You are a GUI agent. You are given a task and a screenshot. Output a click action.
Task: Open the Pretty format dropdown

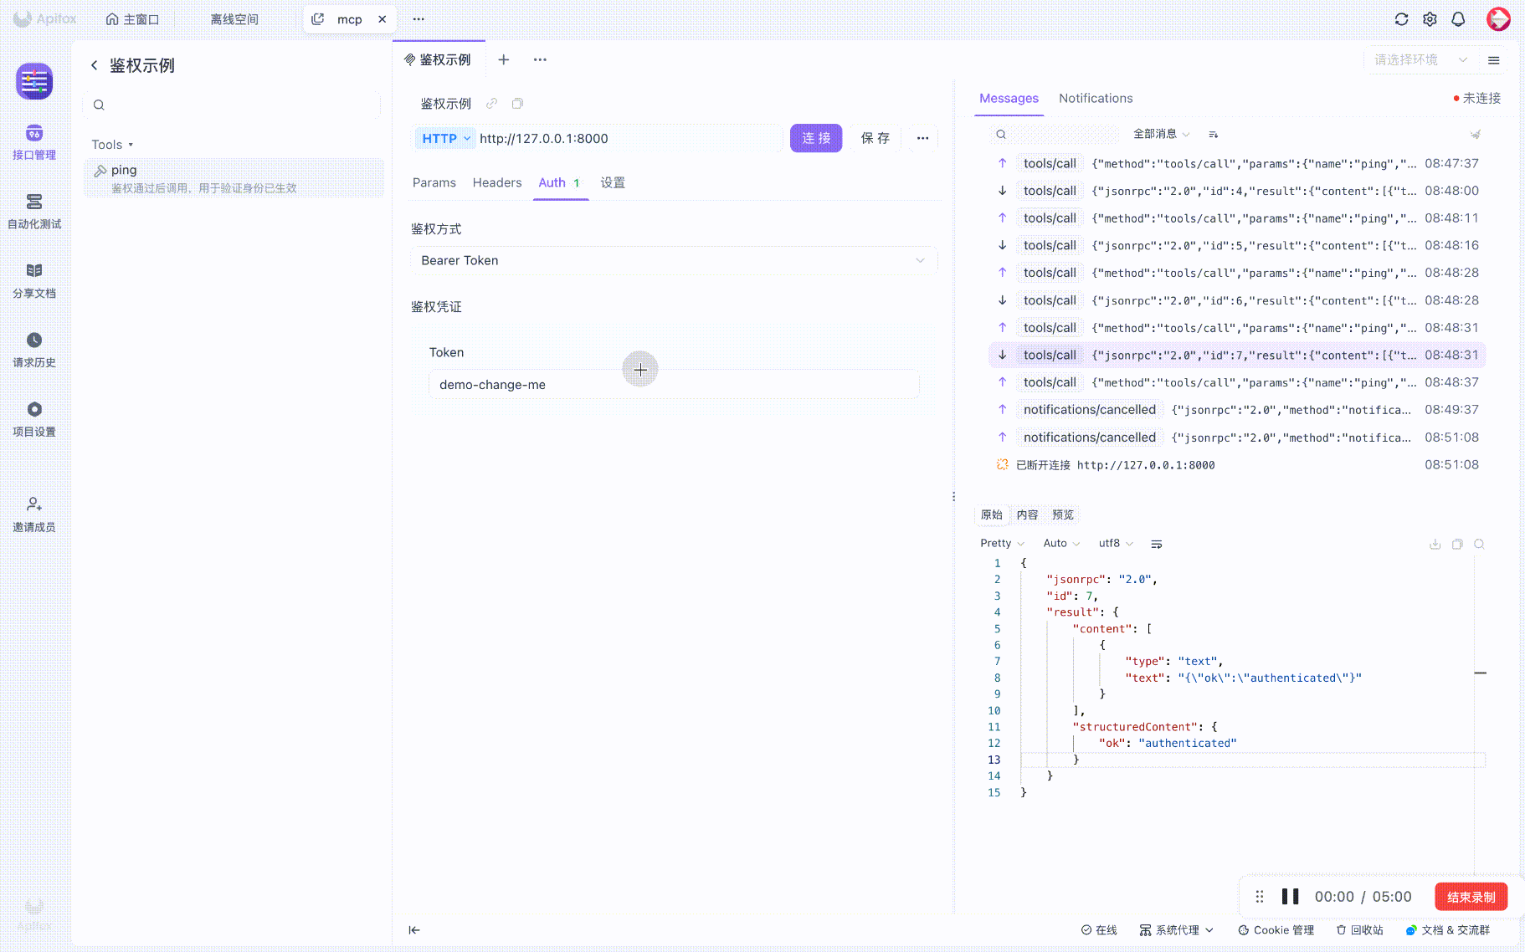pyautogui.click(x=1002, y=543)
